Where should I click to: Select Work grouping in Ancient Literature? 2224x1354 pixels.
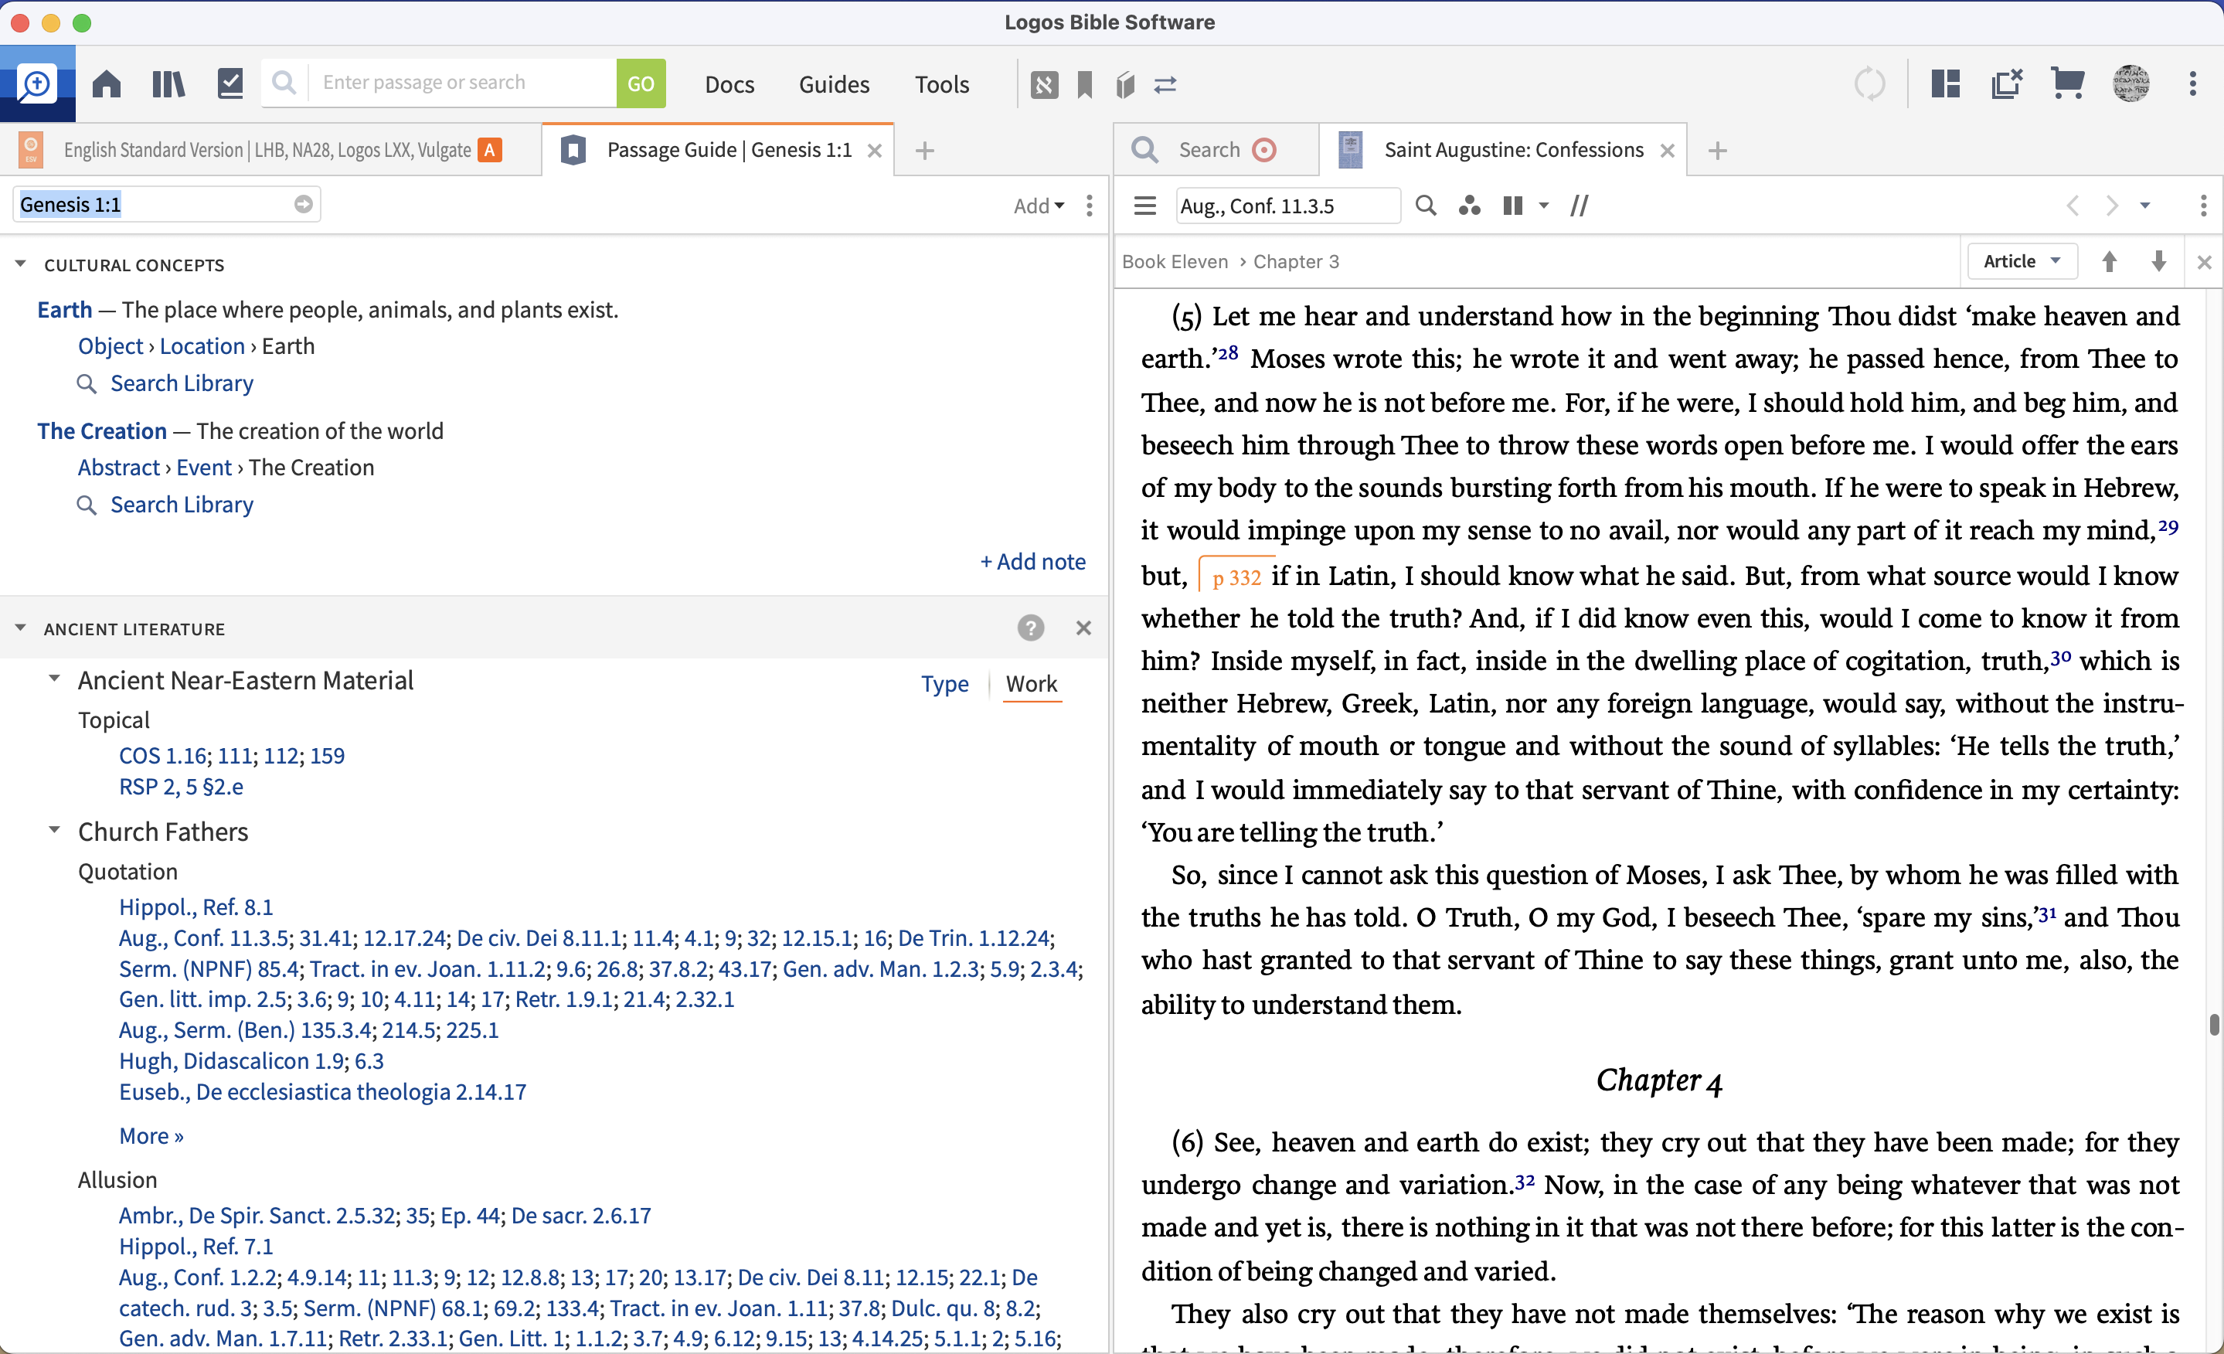click(x=1031, y=683)
